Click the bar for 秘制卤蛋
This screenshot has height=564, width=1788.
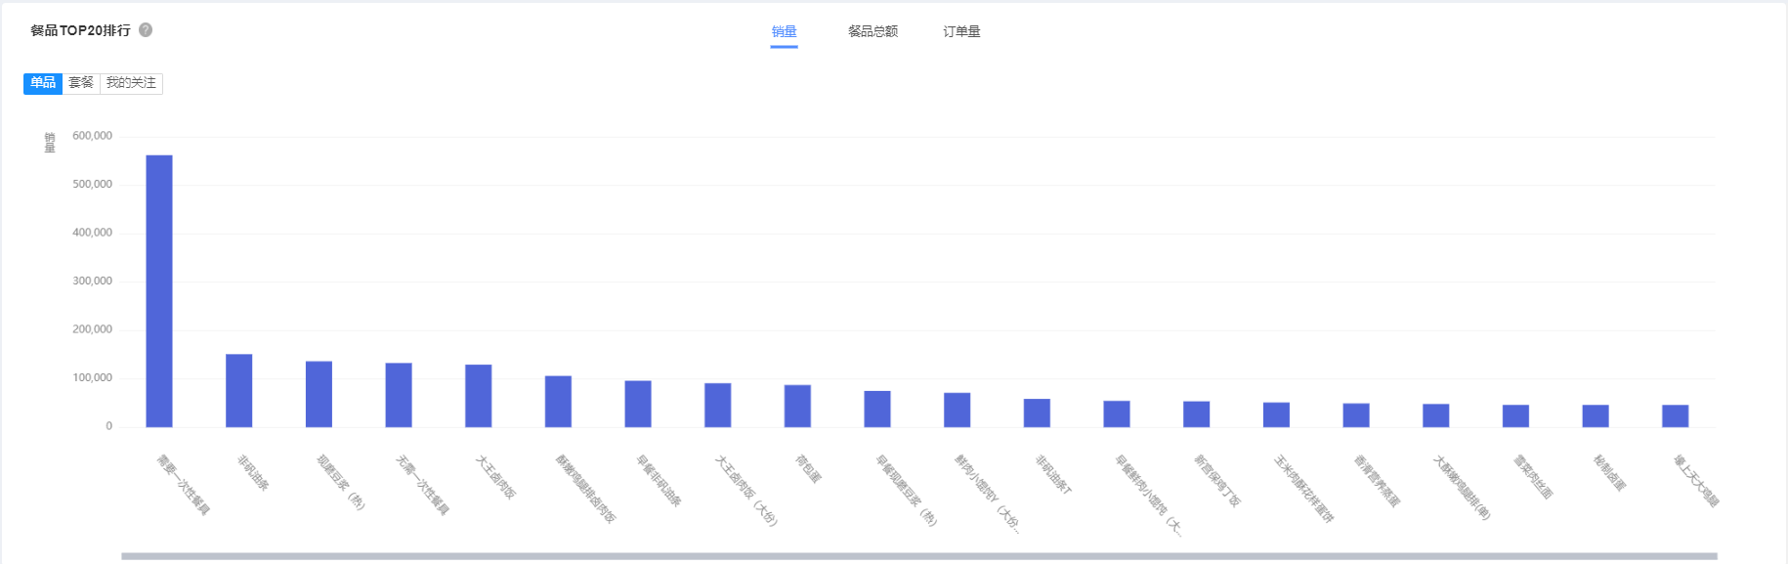click(1596, 415)
